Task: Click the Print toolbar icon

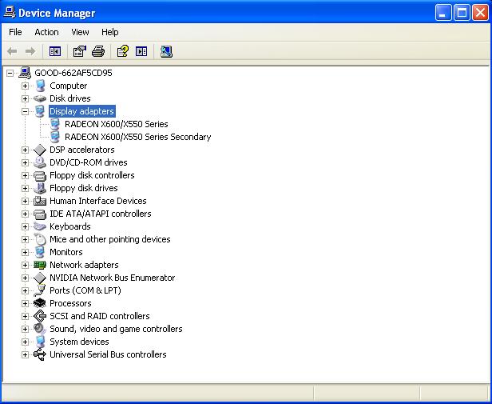Action: coord(98,51)
